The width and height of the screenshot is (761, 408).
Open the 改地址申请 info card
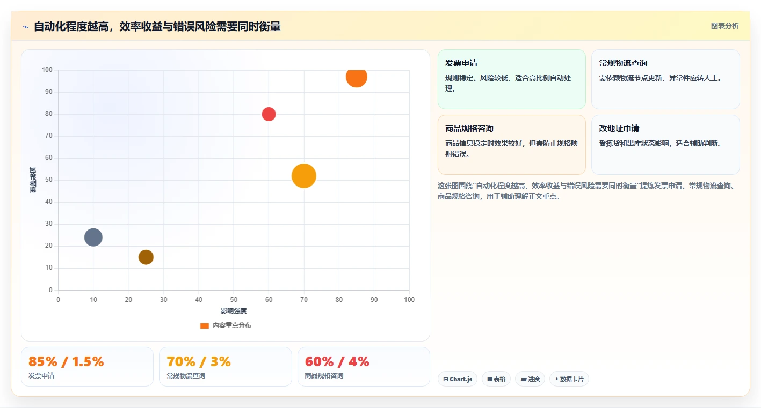pos(665,145)
